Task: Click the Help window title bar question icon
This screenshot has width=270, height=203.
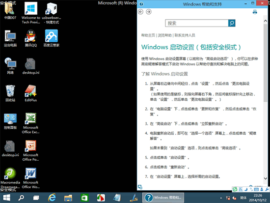Action: click(141, 4)
